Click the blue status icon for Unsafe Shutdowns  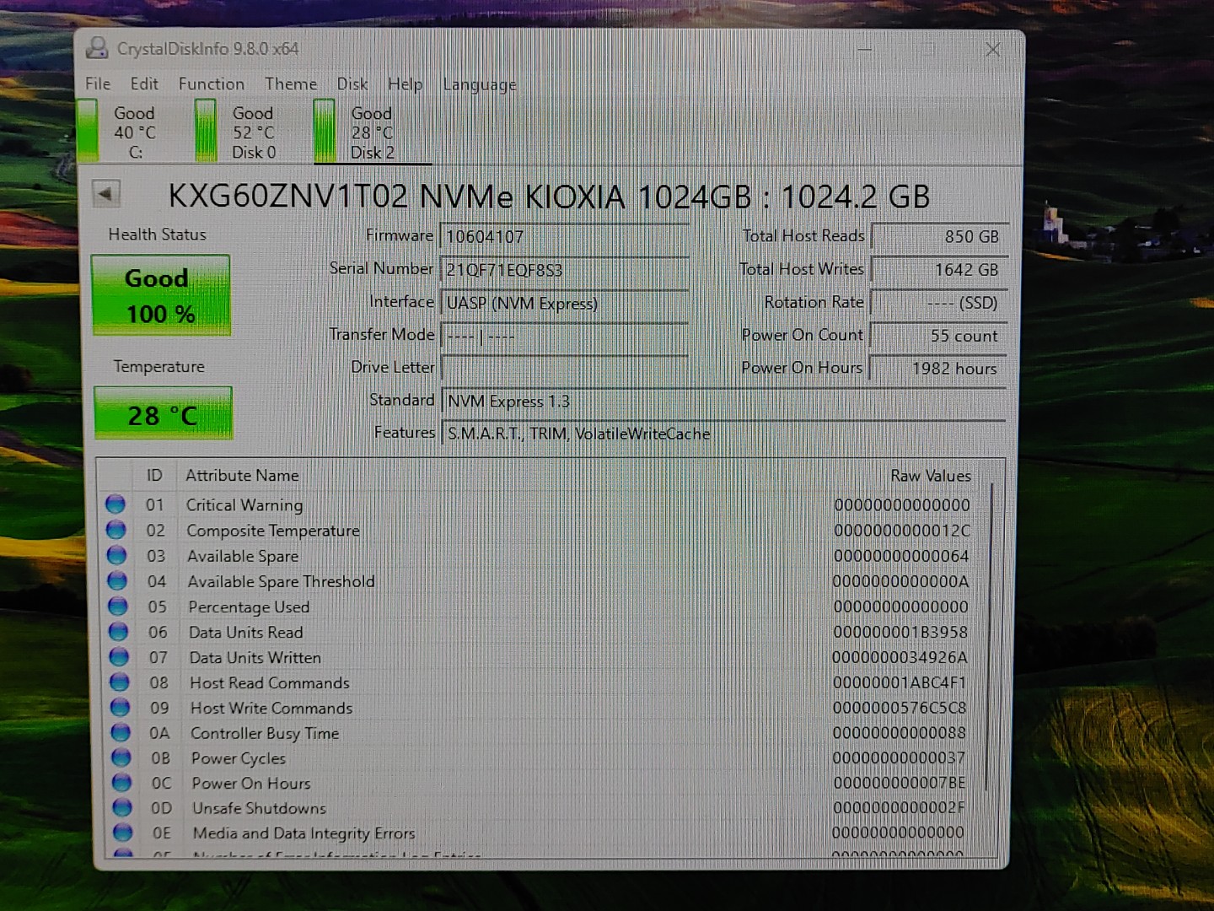(x=122, y=807)
